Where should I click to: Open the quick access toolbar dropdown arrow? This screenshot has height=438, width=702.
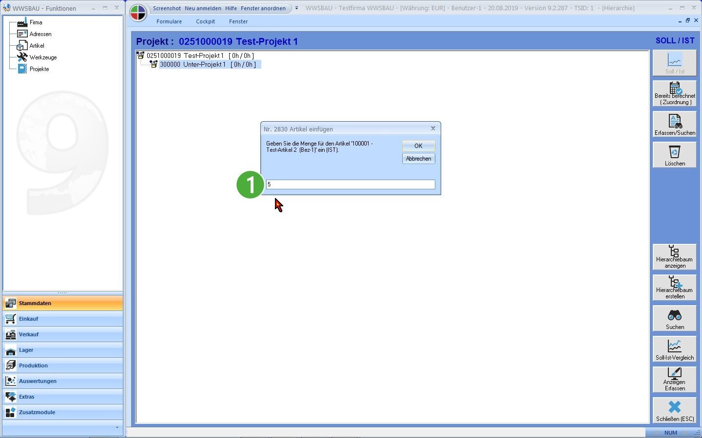click(296, 8)
